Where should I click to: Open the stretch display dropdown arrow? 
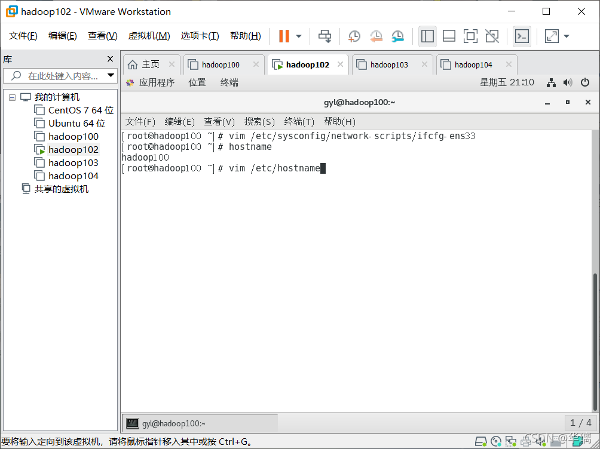click(x=567, y=36)
